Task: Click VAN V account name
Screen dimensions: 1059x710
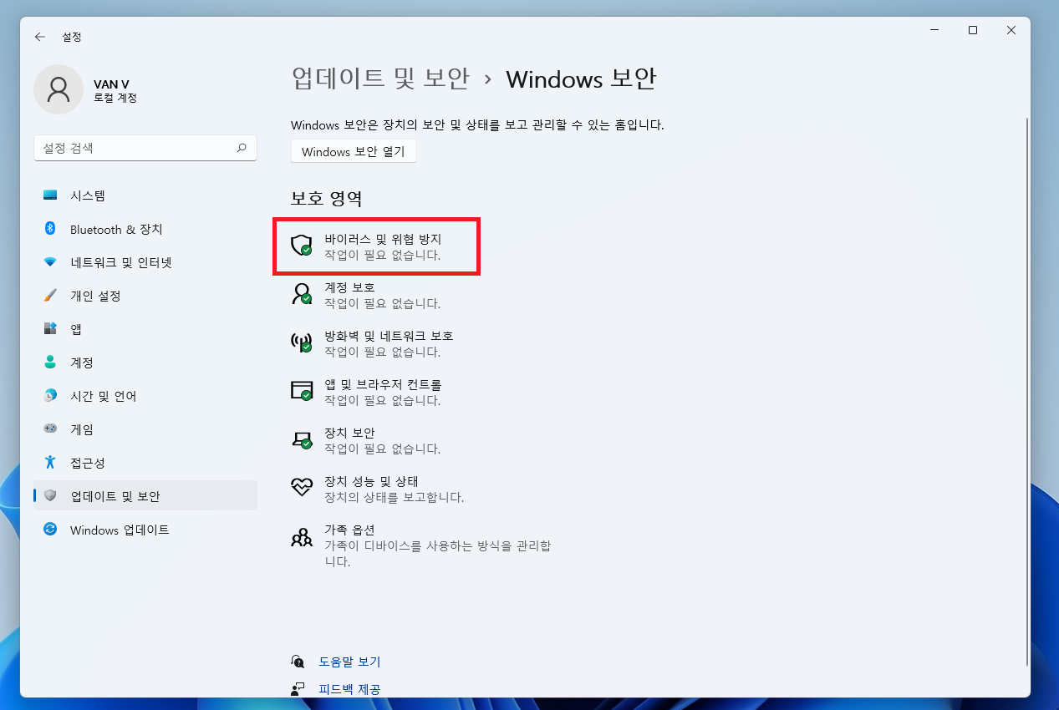Action: [x=111, y=84]
